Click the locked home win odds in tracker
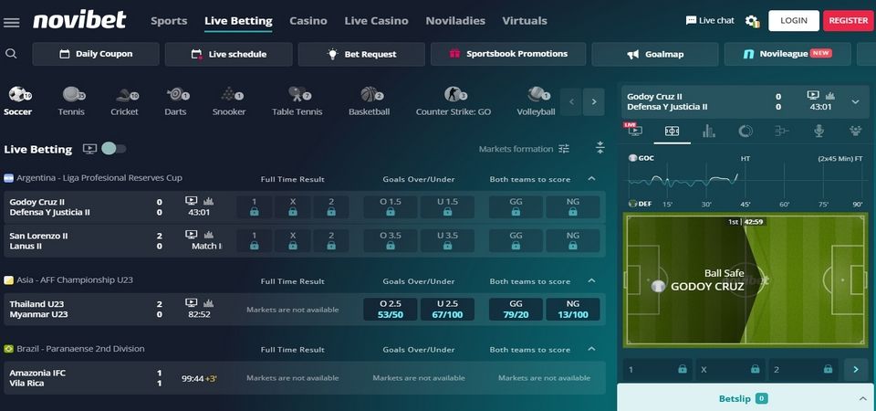 coord(658,370)
